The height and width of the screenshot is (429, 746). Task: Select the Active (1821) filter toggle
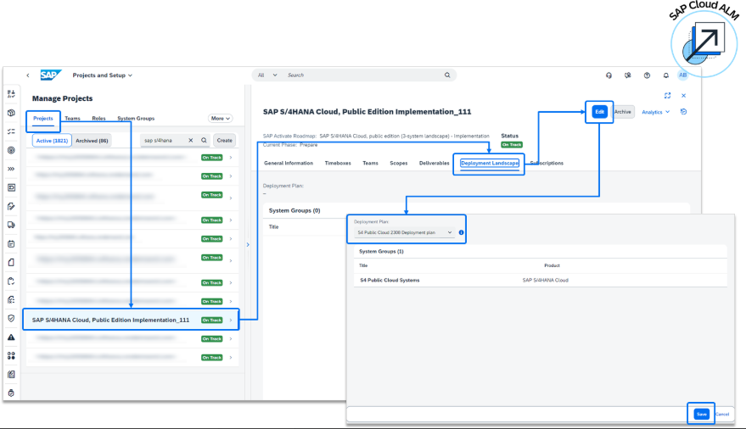51,141
